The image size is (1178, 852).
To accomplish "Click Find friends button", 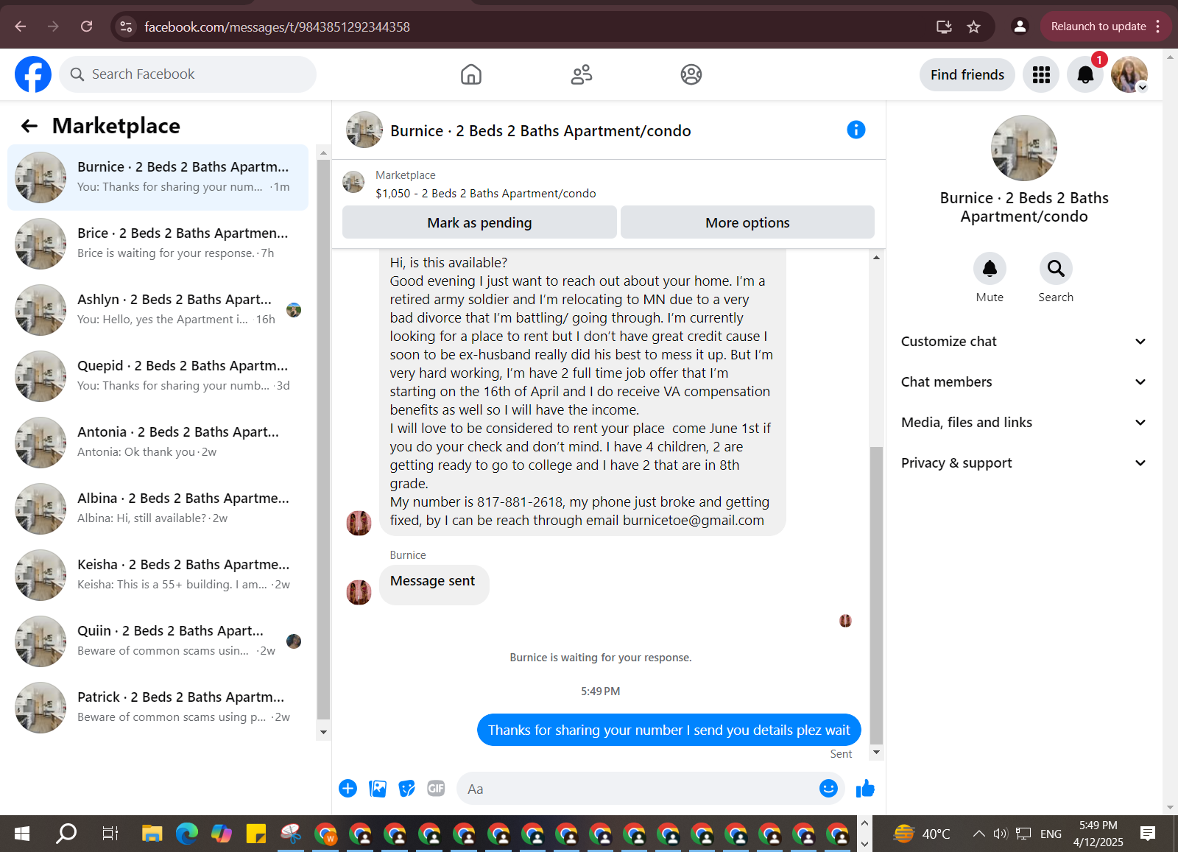I will 967,74.
